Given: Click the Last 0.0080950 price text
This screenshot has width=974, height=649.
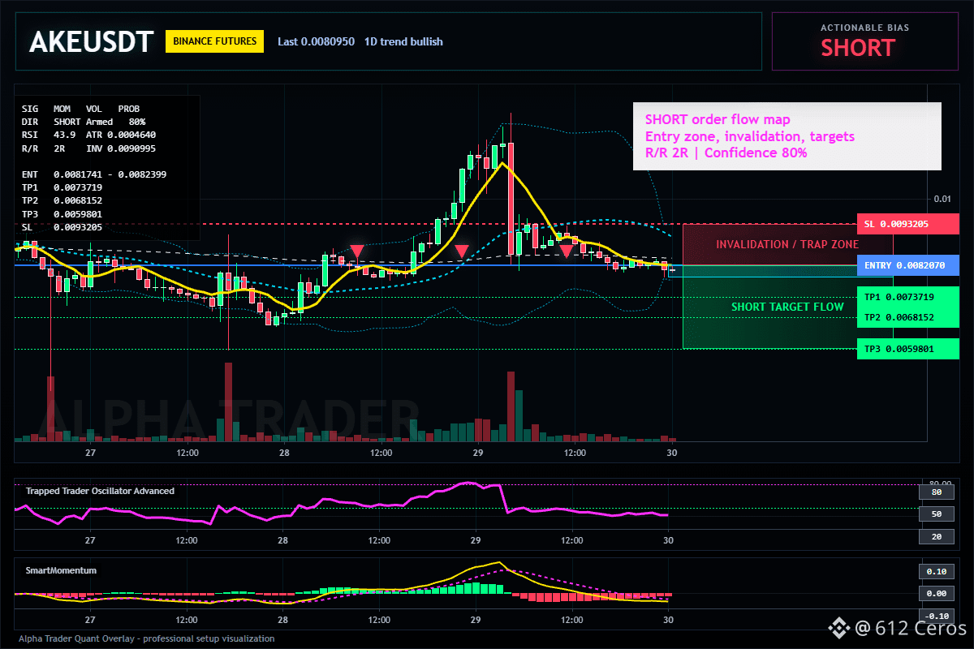Looking at the screenshot, I should point(316,41).
